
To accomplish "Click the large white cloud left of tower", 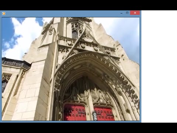I will point(25,37).
